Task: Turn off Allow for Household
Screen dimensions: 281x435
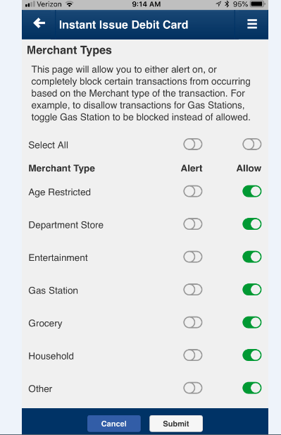Action: [252, 355]
